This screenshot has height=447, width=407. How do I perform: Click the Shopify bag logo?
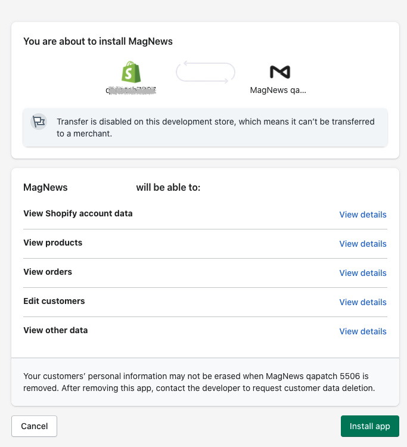coord(131,72)
